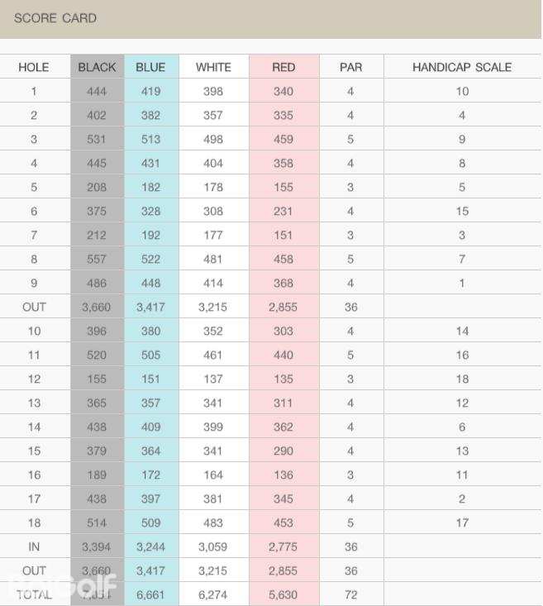Click the blue IN subtotal 3,244
Screen dimensions: 543x606
point(150,547)
